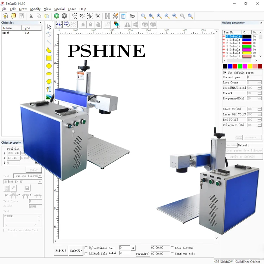The height and width of the screenshot is (264, 264).
Task: Open the wrench and screwdriver settings icon
Action: [115, 16]
